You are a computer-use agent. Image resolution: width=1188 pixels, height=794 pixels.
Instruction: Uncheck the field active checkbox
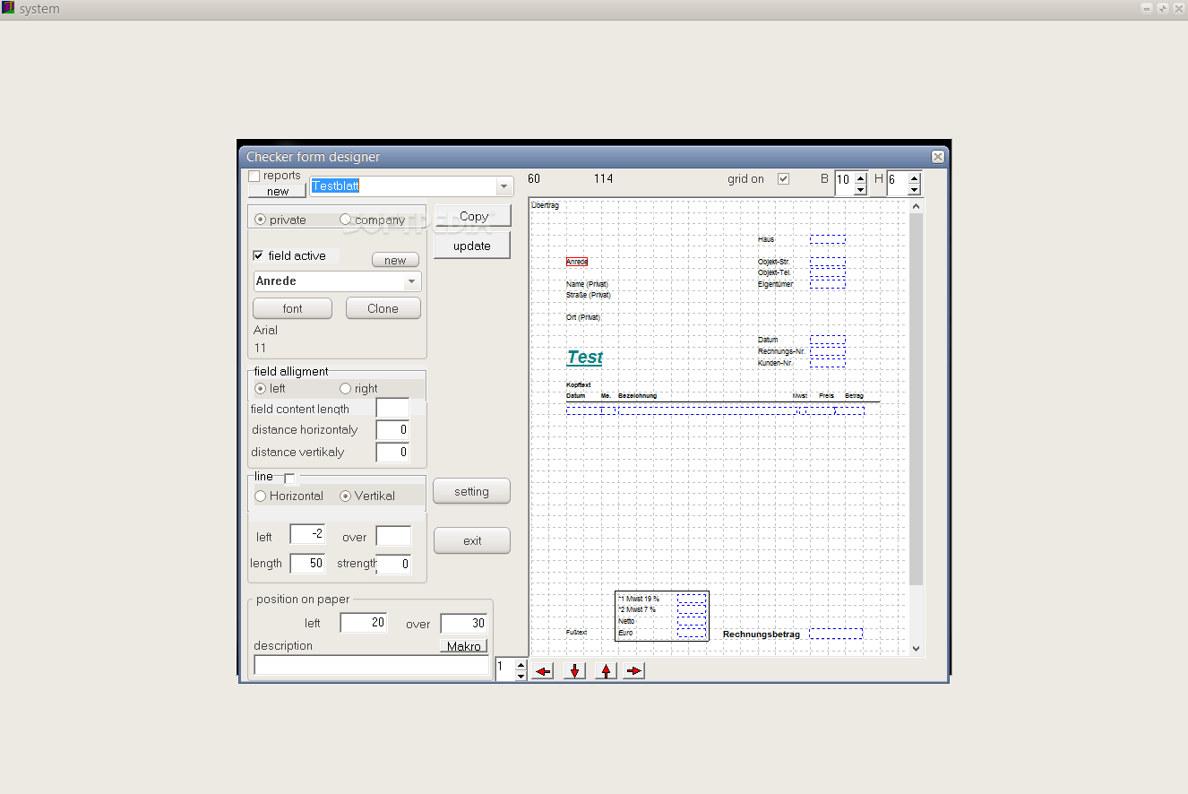(x=258, y=255)
